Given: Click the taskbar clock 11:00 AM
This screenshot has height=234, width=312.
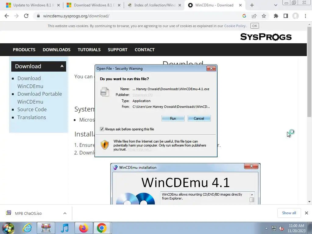Looking at the screenshot, I should pyautogui.click(x=296, y=228).
